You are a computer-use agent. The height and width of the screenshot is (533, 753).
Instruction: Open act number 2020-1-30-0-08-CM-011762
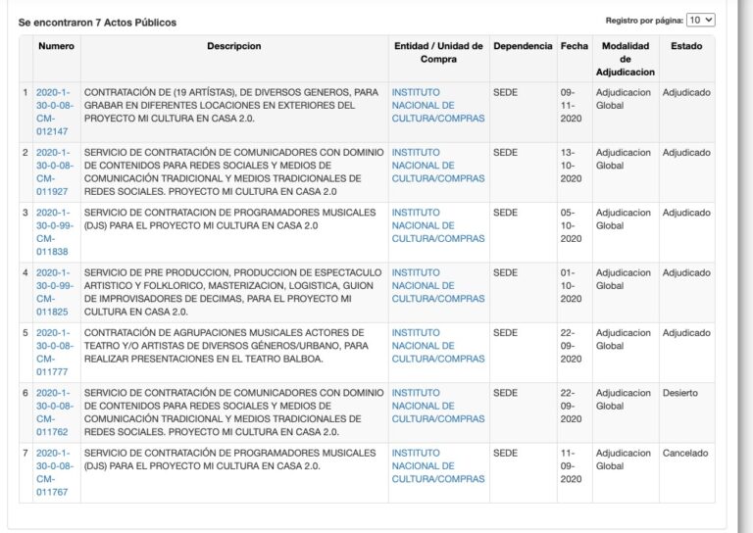point(54,412)
